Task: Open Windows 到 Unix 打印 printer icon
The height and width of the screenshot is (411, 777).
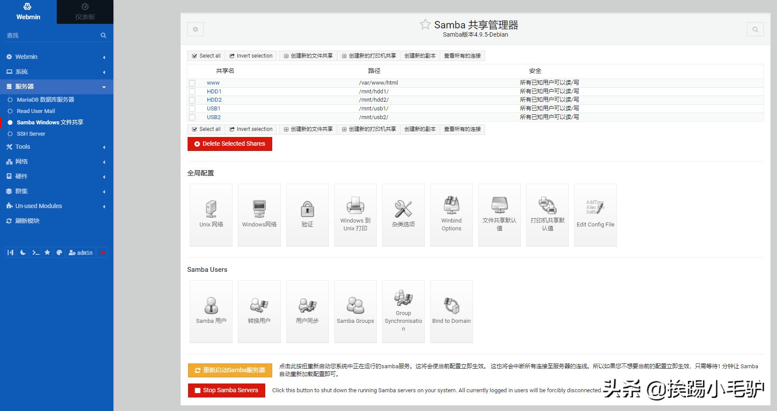Action: coord(355,215)
